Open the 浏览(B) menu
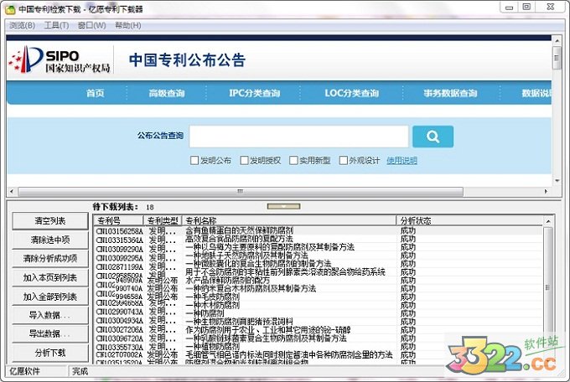 pyautogui.click(x=22, y=25)
